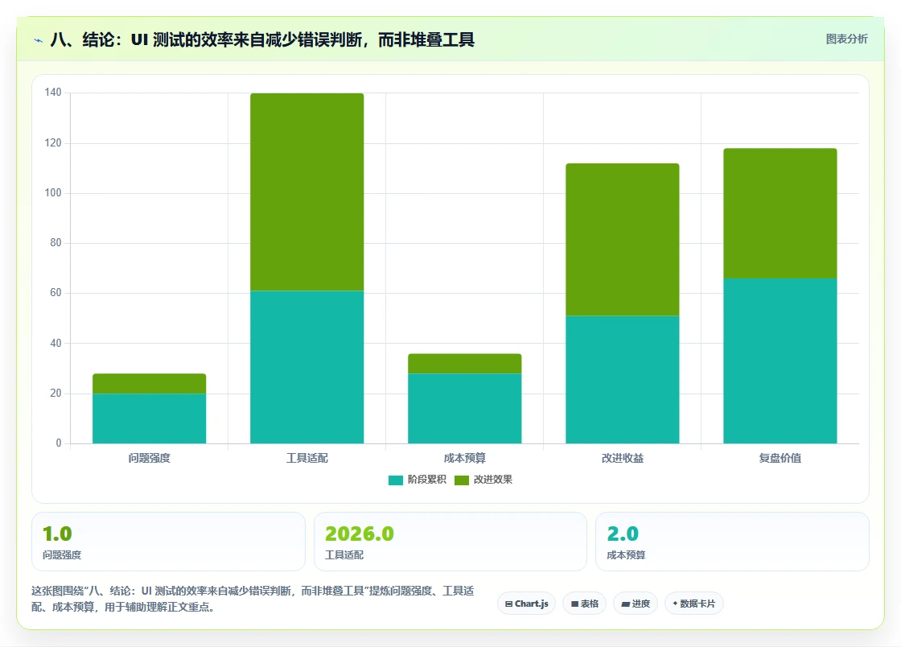Click the 阶段累积 legend label
Viewport: 901px width, 647px height.
(427, 480)
